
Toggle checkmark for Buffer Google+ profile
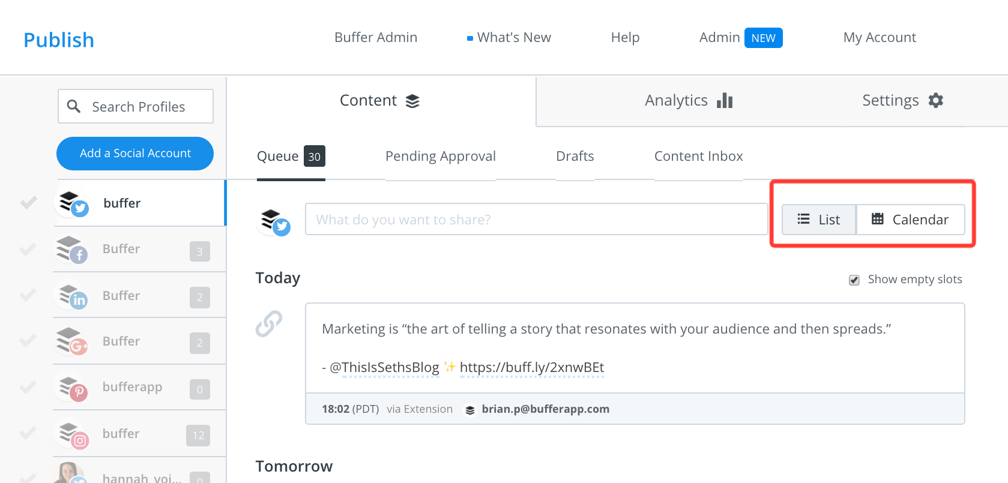coord(28,340)
